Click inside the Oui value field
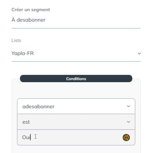 (76, 138)
